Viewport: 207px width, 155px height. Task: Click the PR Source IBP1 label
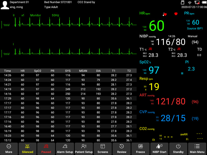pyautogui.click(x=195, y=28)
